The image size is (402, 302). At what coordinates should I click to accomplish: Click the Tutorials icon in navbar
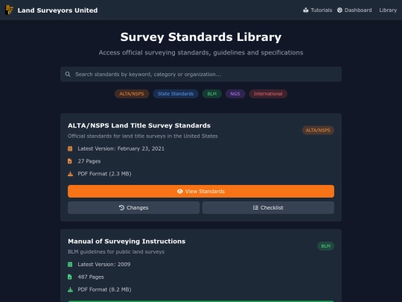pos(306,10)
